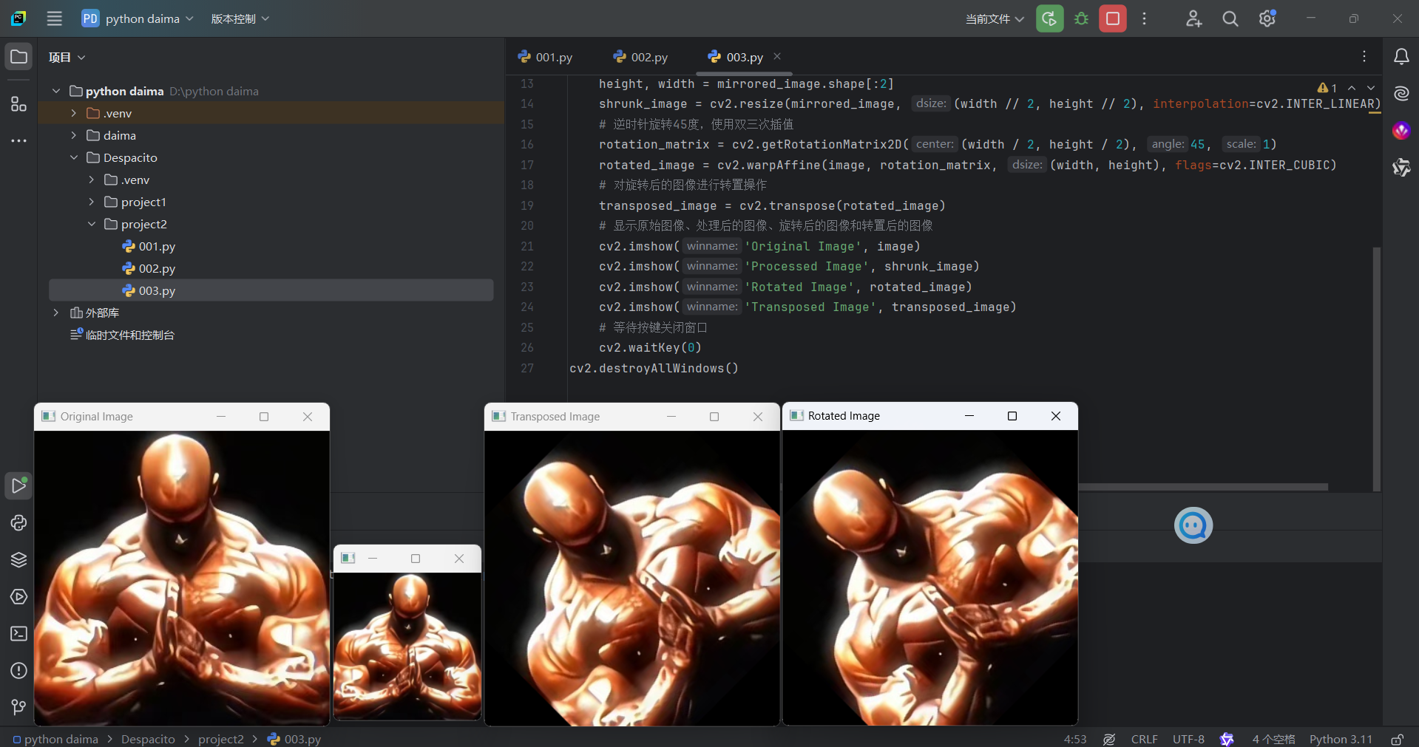Select 003.py in project tree

271,290
